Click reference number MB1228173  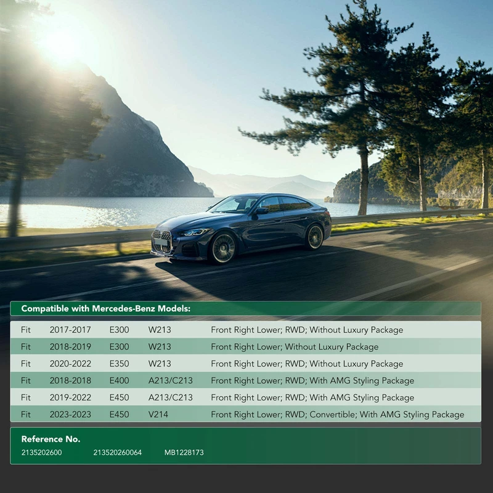coord(184,453)
